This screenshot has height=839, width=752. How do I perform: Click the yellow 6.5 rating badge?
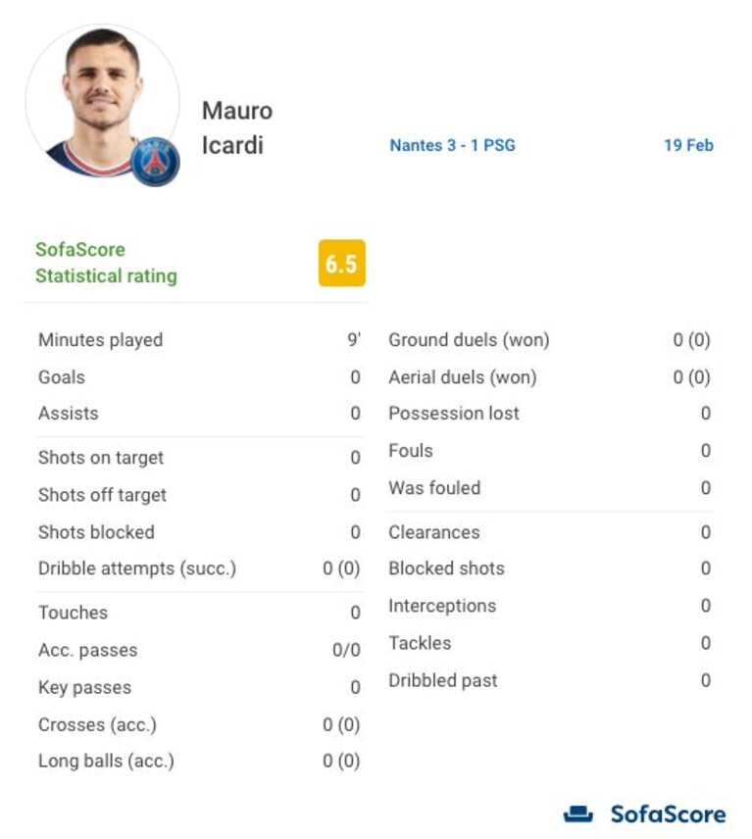(x=342, y=264)
